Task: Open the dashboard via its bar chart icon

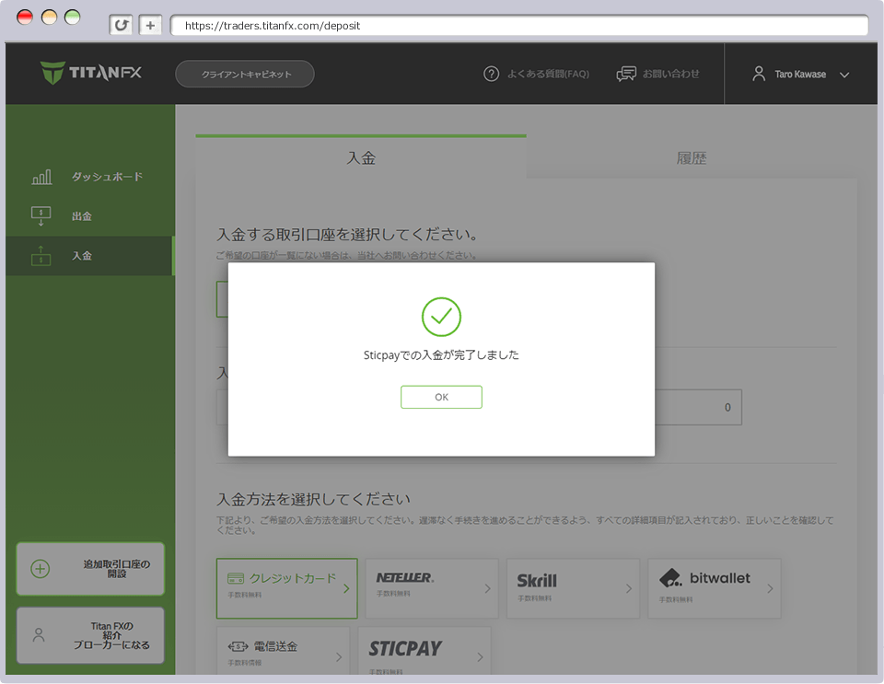Action: 41,175
